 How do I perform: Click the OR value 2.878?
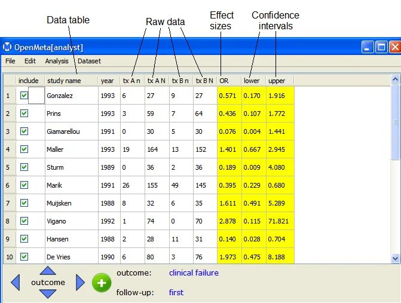pyautogui.click(x=229, y=221)
